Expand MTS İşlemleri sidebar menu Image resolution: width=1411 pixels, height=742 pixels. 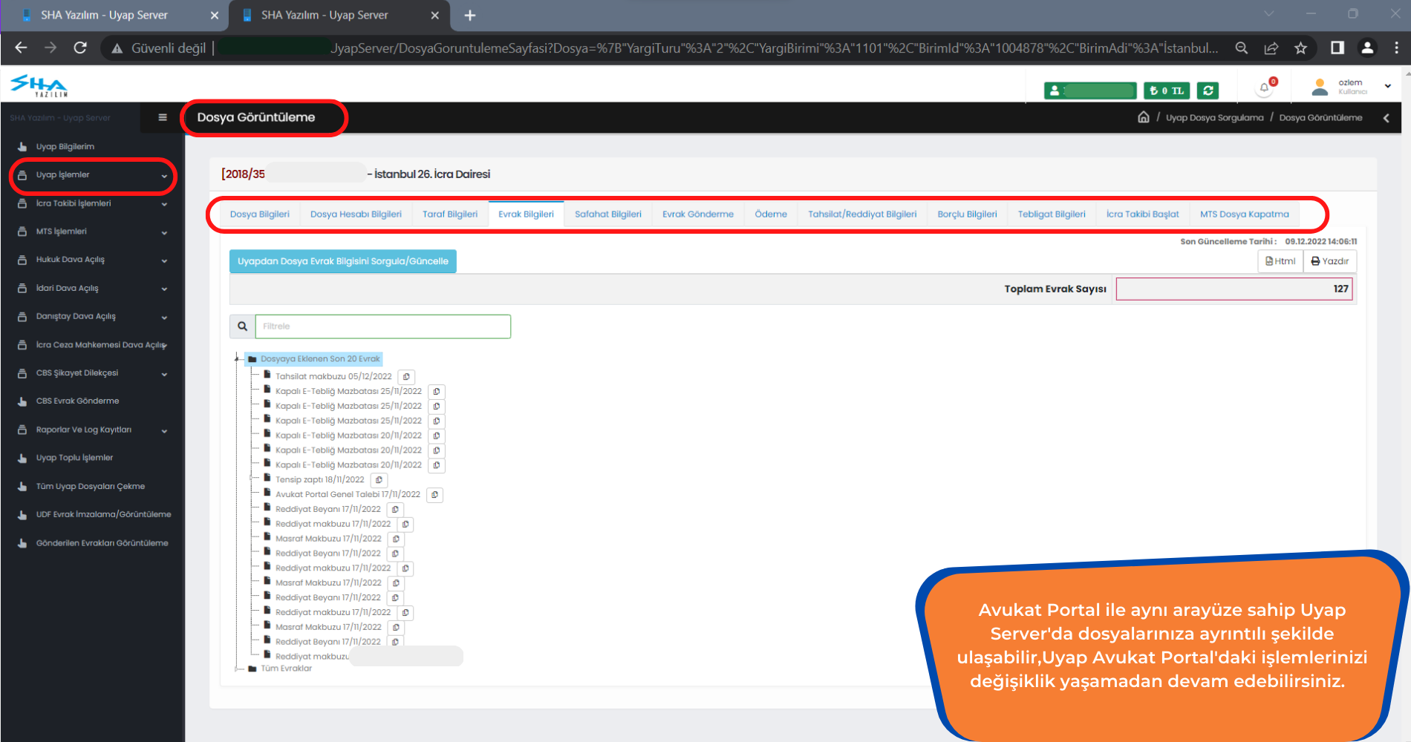coord(92,232)
